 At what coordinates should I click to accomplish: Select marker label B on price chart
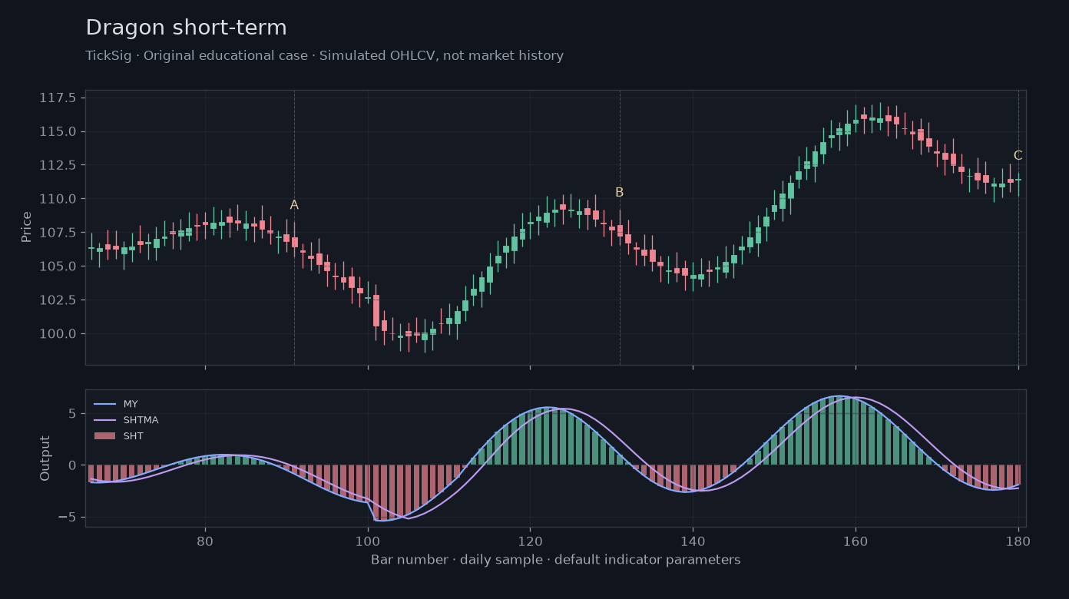coord(619,193)
